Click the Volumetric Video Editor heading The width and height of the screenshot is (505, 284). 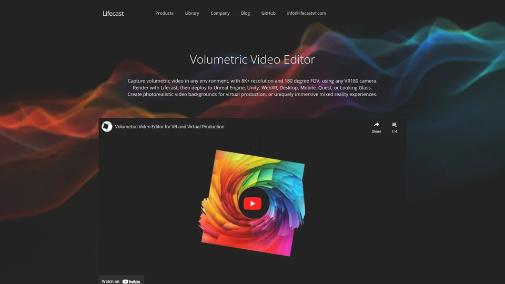pyautogui.click(x=252, y=59)
